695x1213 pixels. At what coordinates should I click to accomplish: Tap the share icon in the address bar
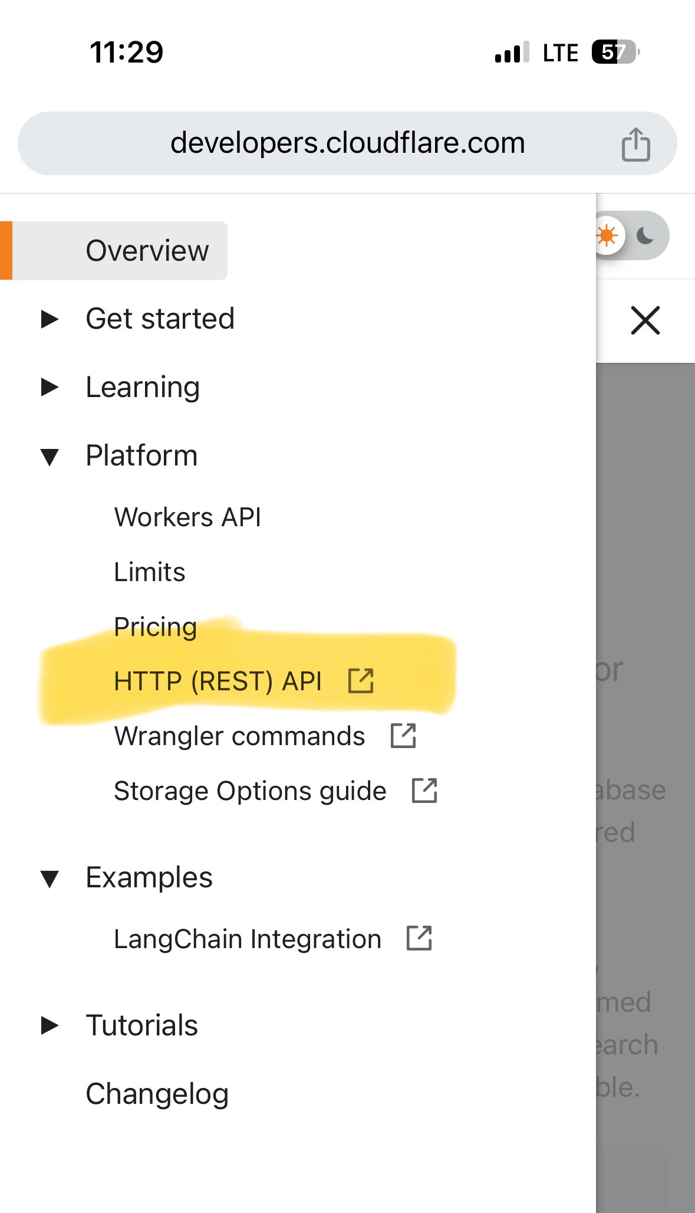(x=635, y=143)
